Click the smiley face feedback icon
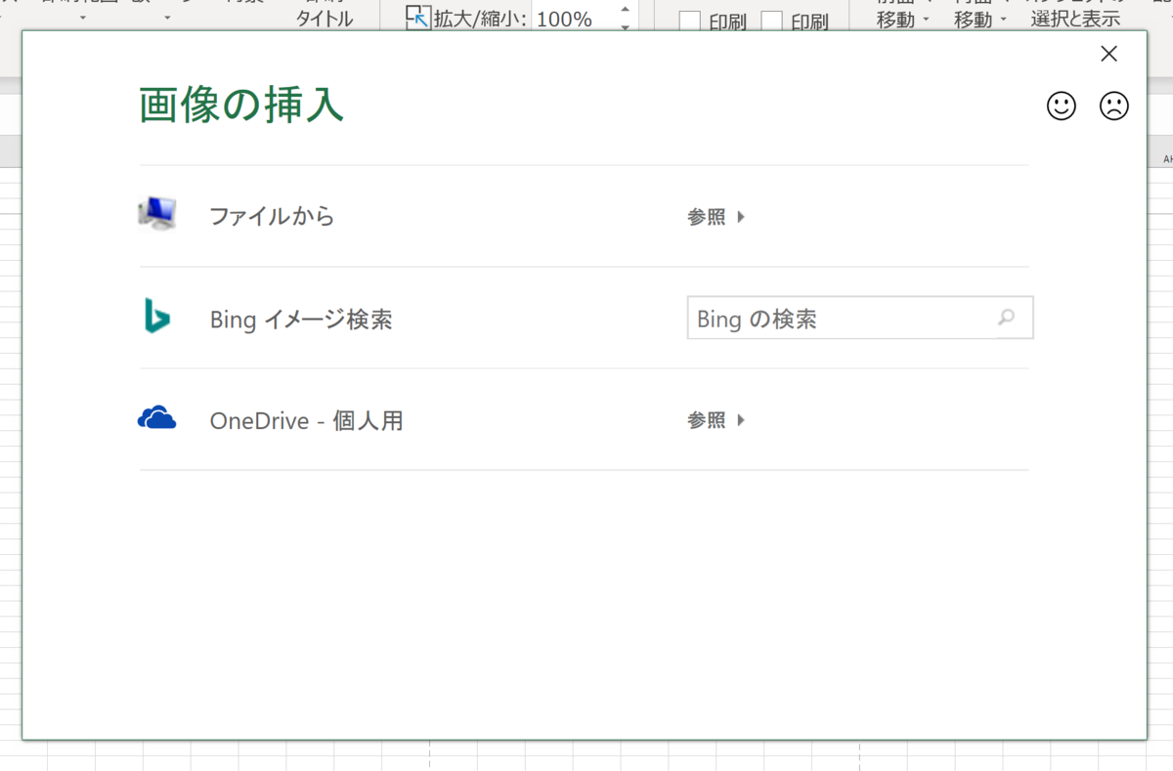This screenshot has height=771, width=1173. (x=1062, y=106)
